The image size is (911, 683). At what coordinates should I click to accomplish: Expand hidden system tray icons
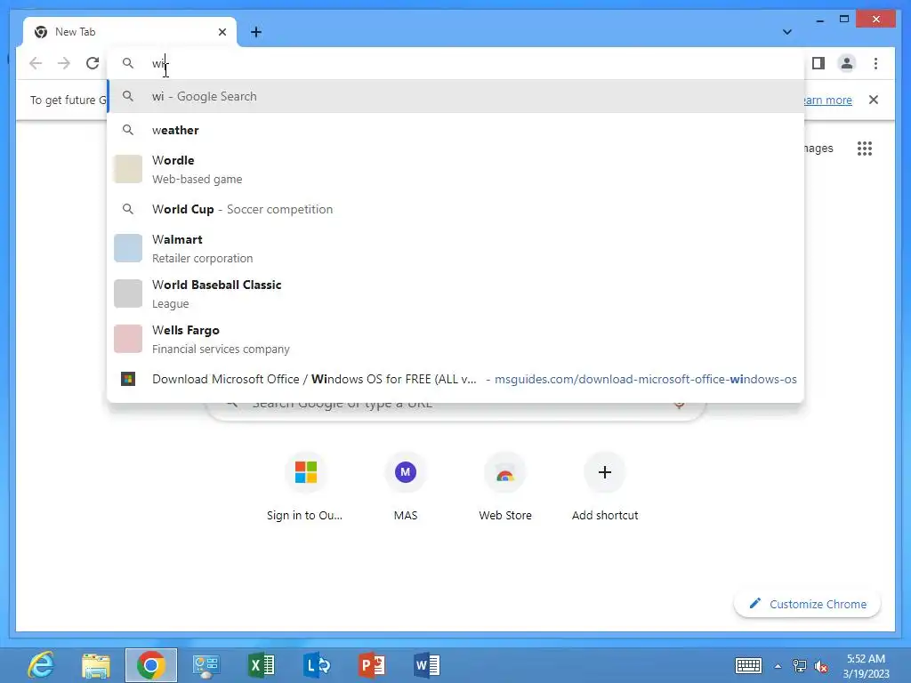tap(778, 666)
